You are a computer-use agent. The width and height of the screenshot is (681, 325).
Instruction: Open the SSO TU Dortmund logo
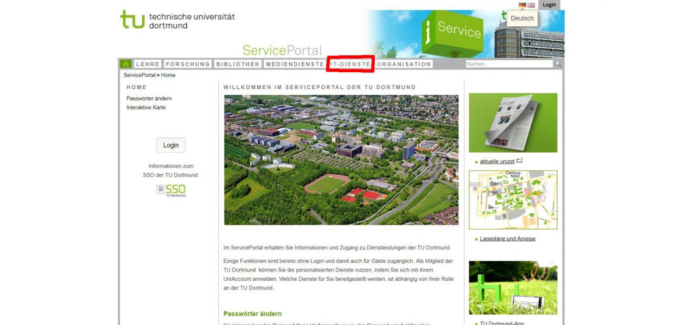[x=171, y=190]
